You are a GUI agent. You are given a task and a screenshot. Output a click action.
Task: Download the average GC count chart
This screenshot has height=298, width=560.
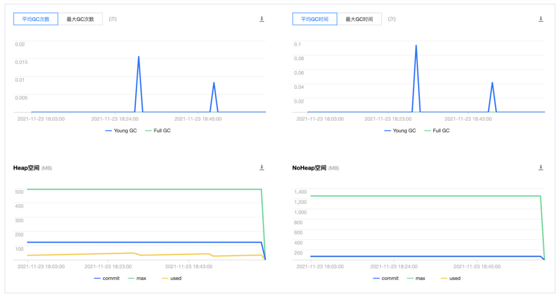[x=262, y=19]
